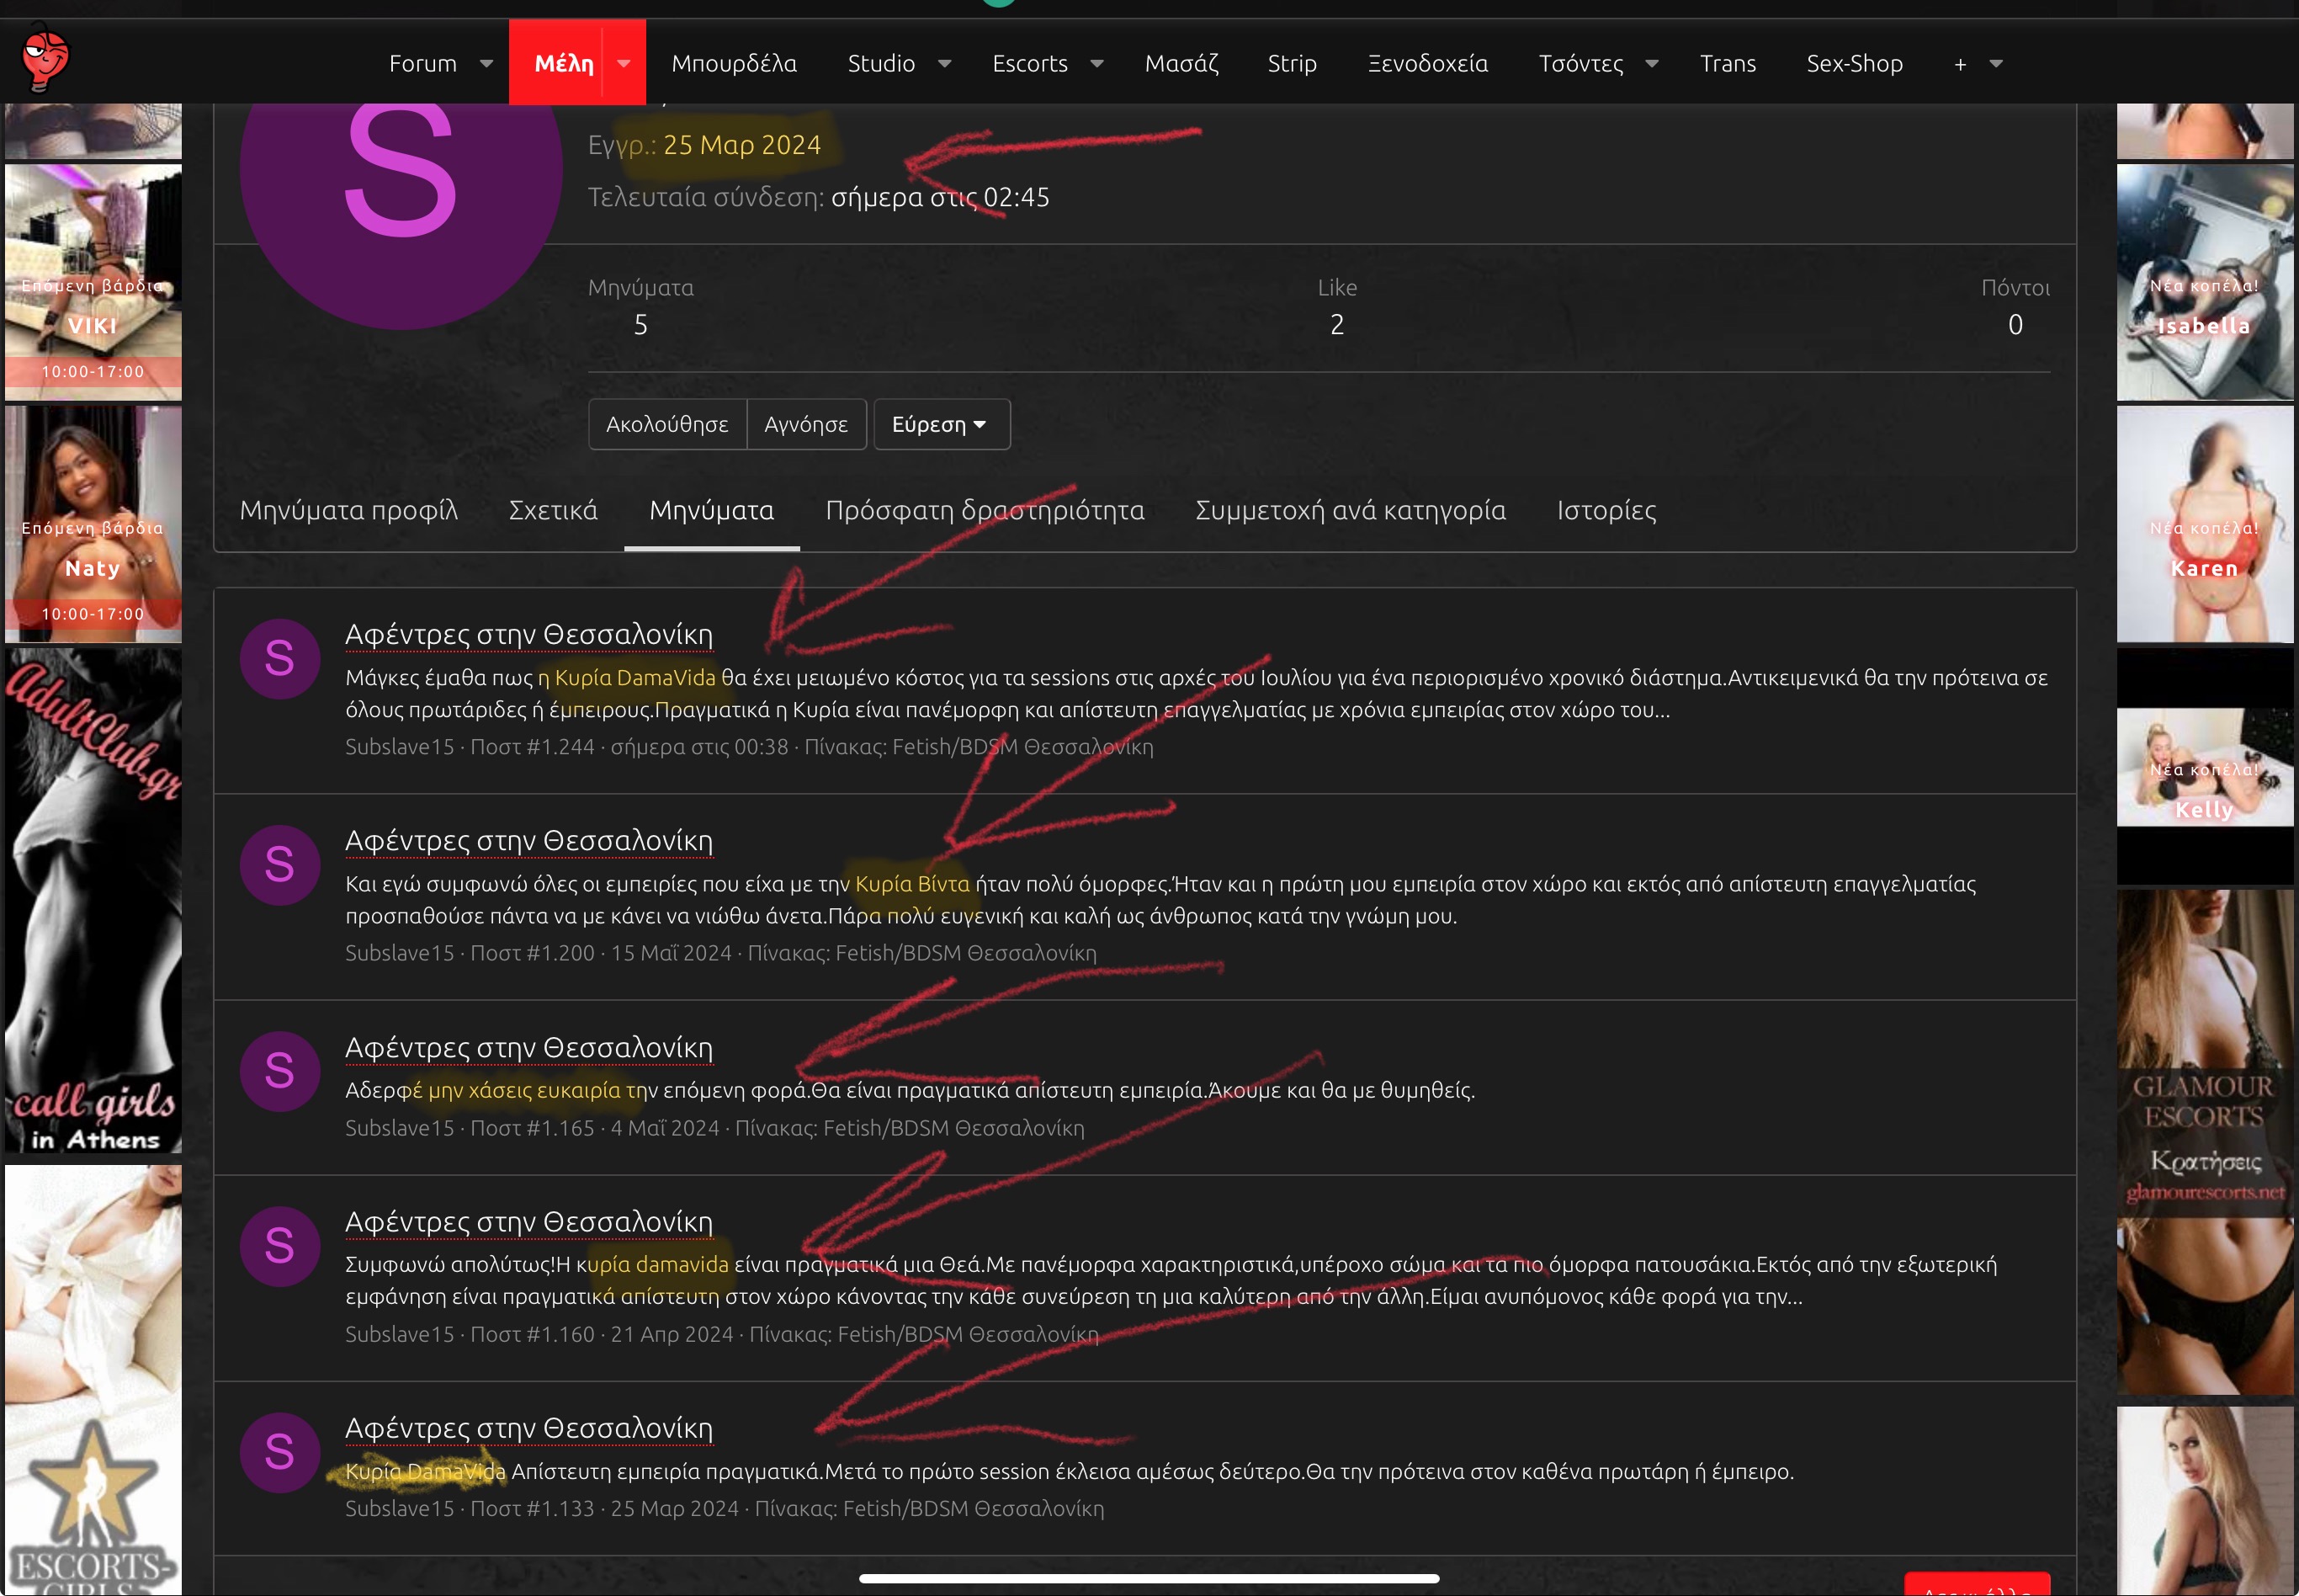
Task: Switch to the Σχετικά tab
Action: [553, 511]
